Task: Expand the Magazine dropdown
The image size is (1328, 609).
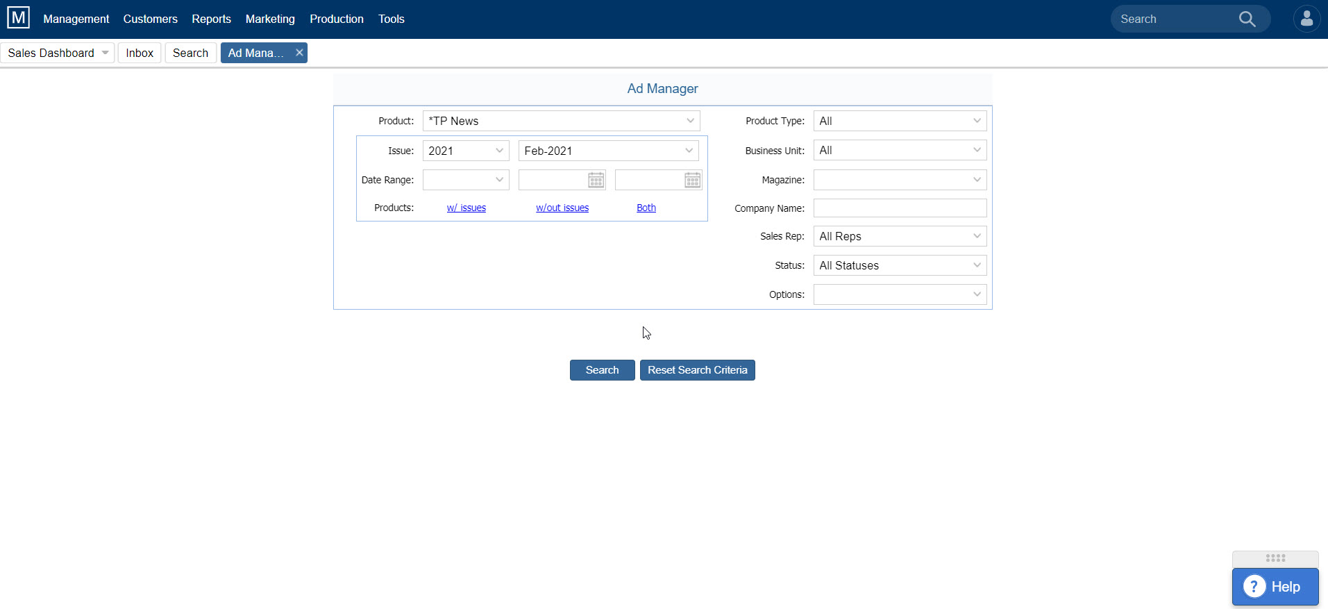Action: (x=900, y=180)
